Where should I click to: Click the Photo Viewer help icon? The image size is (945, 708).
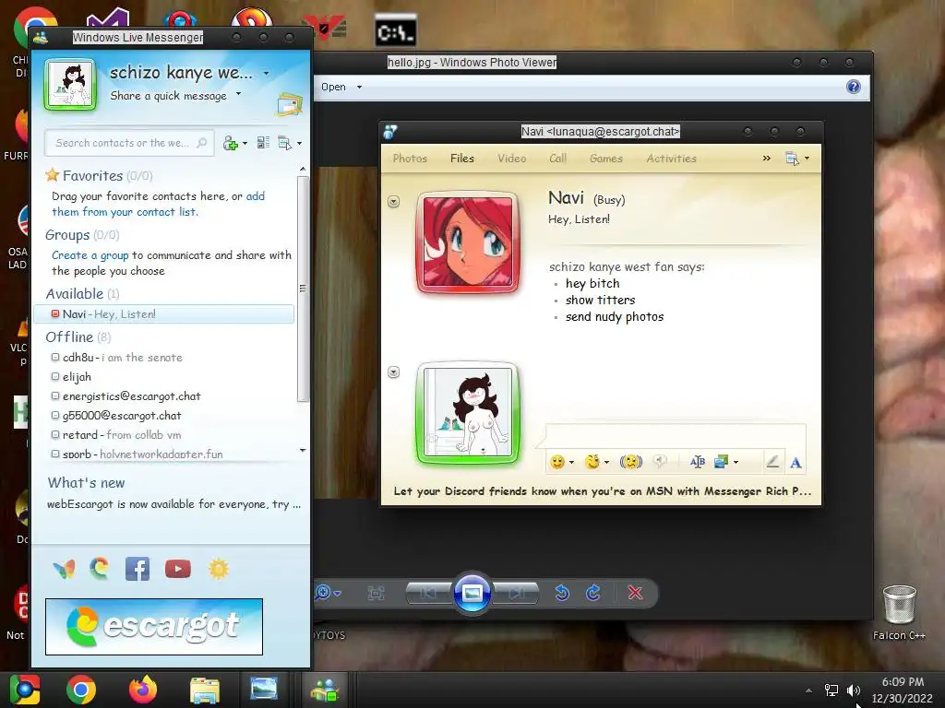[854, 87]
